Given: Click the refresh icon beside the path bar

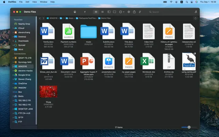Looking at the screenshot, I should 195,18.
